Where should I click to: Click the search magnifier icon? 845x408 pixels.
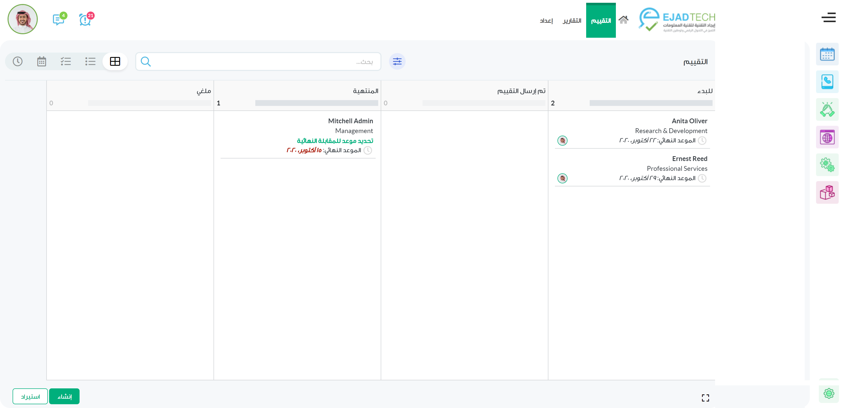pos(146,61)
